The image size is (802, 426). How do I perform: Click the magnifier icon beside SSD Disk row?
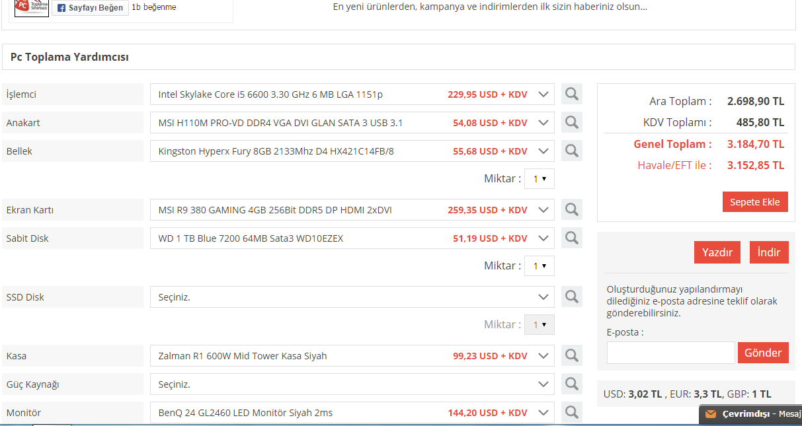tap(572, 297)
